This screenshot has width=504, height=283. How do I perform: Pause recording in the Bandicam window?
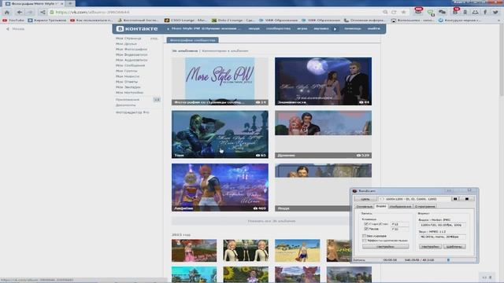coord(455,199)
